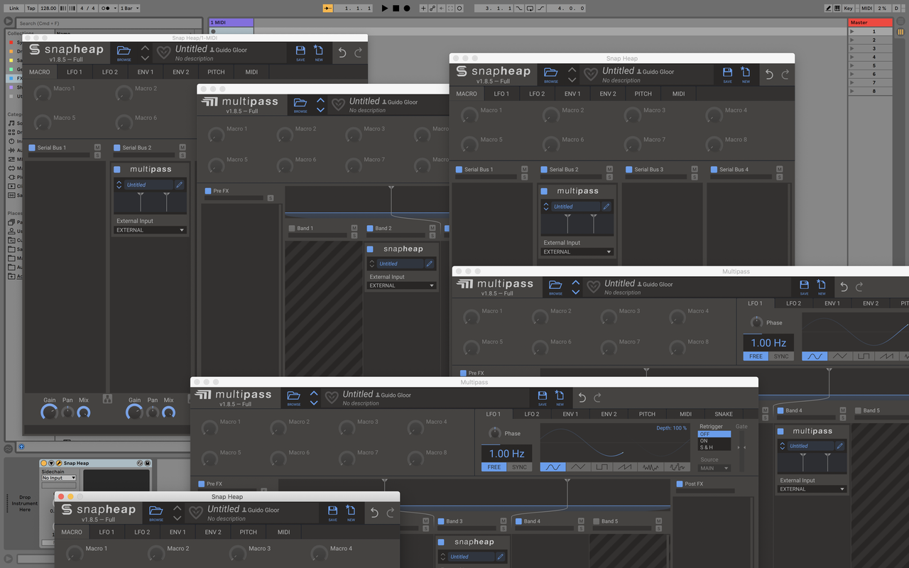
Task: Open EXTERNAL dropdown in Snap Heap window with Serial Bus 4
Action: point(577,252)
